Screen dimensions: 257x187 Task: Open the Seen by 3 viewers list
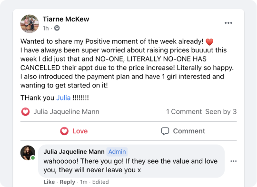click(221, 112)
